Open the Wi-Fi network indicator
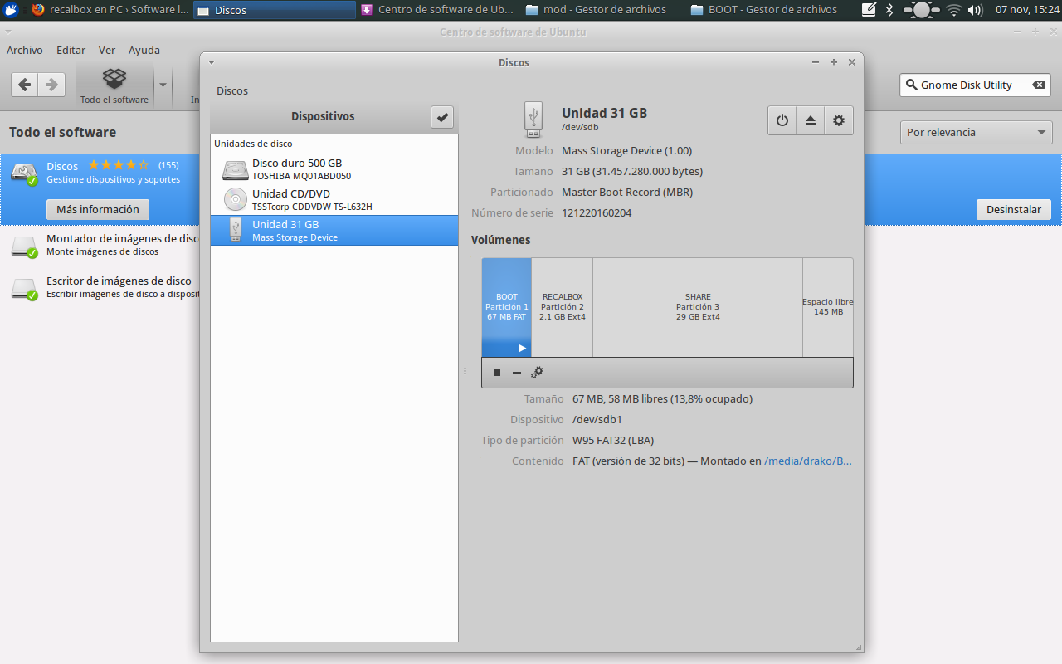This screenshot has width=1062, height=664. coord(953,10)
